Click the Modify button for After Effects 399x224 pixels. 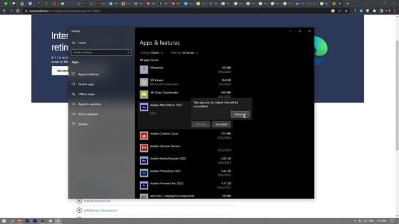201,124
